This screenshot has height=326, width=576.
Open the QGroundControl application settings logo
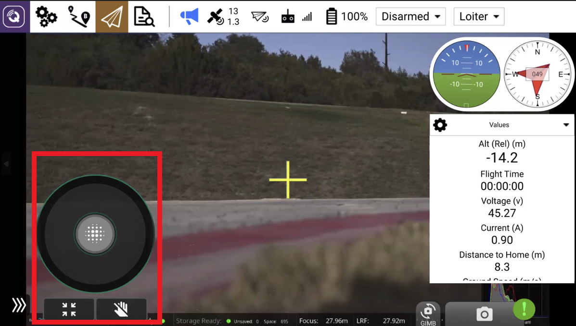coord(14,17)
